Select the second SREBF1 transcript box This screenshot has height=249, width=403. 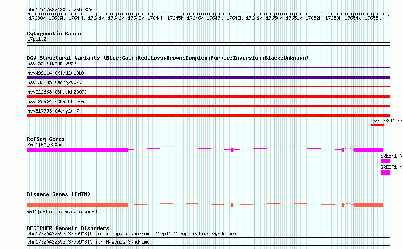pyautogui.click(x=385, y=172)
